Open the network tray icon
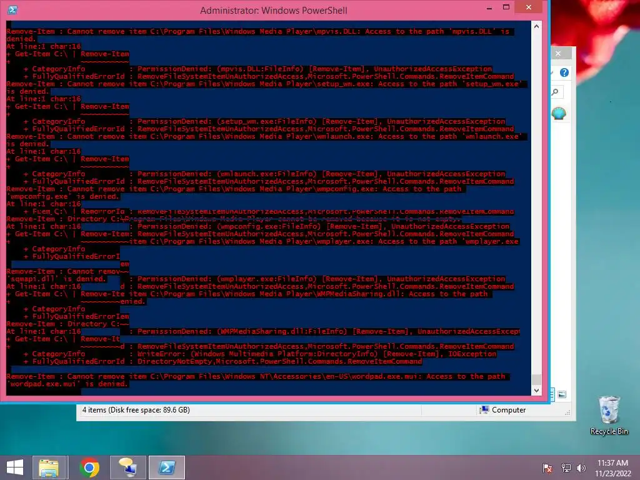The height and width of the screenshot is (480, 640). [566, 468]
